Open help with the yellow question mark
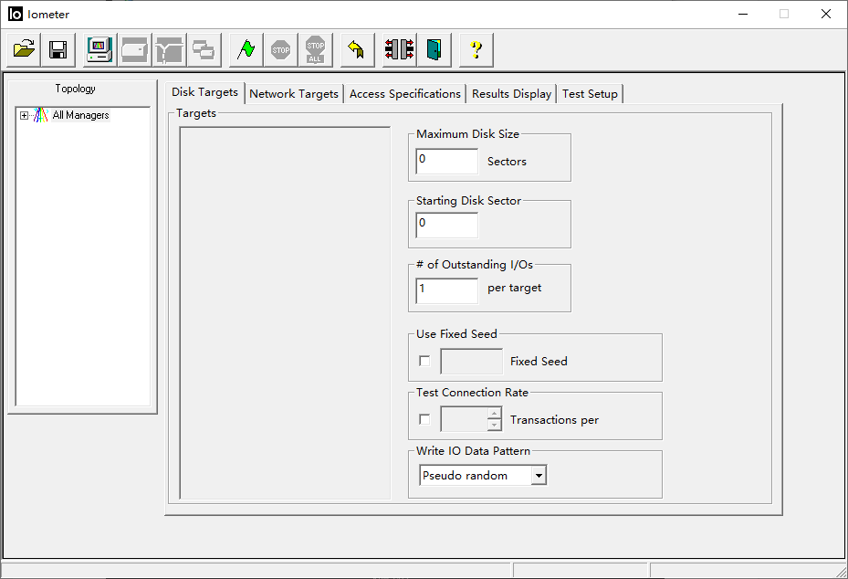This screenshot has height=579, width=848. [x=476, y=50]
